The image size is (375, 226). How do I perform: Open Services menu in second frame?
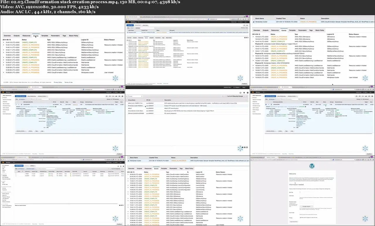click(133, 22)
